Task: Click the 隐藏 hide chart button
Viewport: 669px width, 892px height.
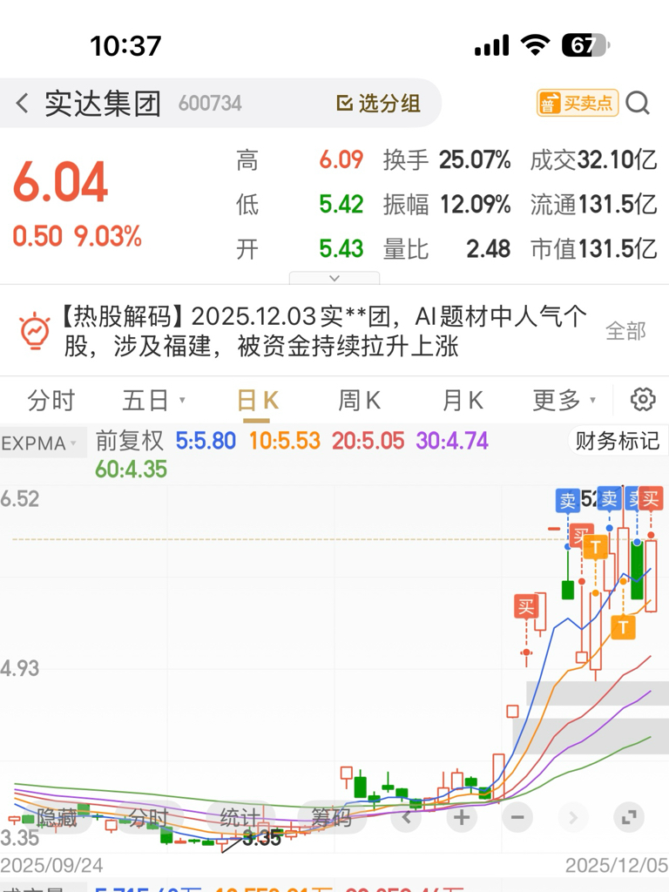Action: 57,818
